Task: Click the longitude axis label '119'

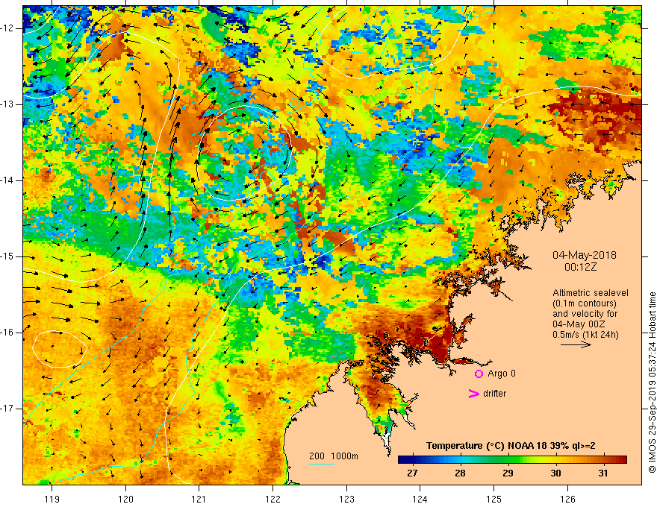Action: tap(52, 499)
